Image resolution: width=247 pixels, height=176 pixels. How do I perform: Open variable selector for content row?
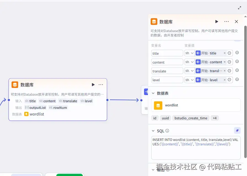[x=229, y=62]
